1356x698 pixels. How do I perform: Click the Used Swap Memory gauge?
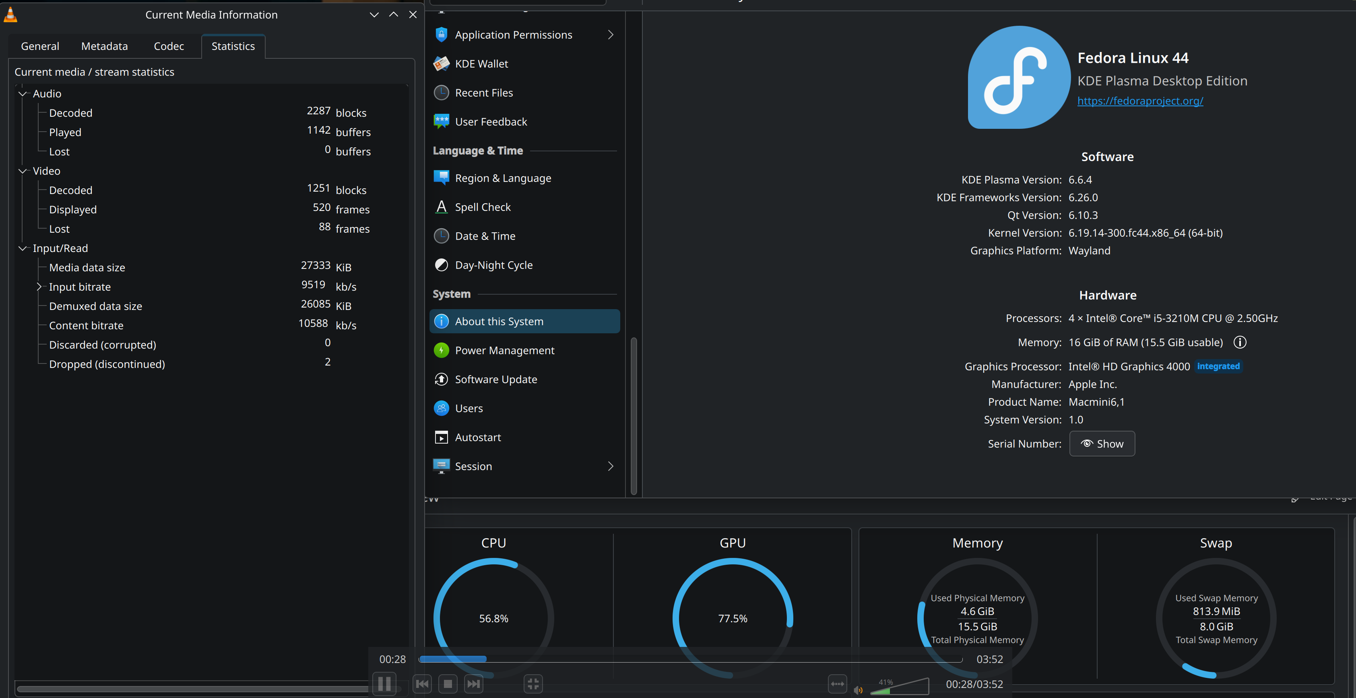[x=1216, y=618]
